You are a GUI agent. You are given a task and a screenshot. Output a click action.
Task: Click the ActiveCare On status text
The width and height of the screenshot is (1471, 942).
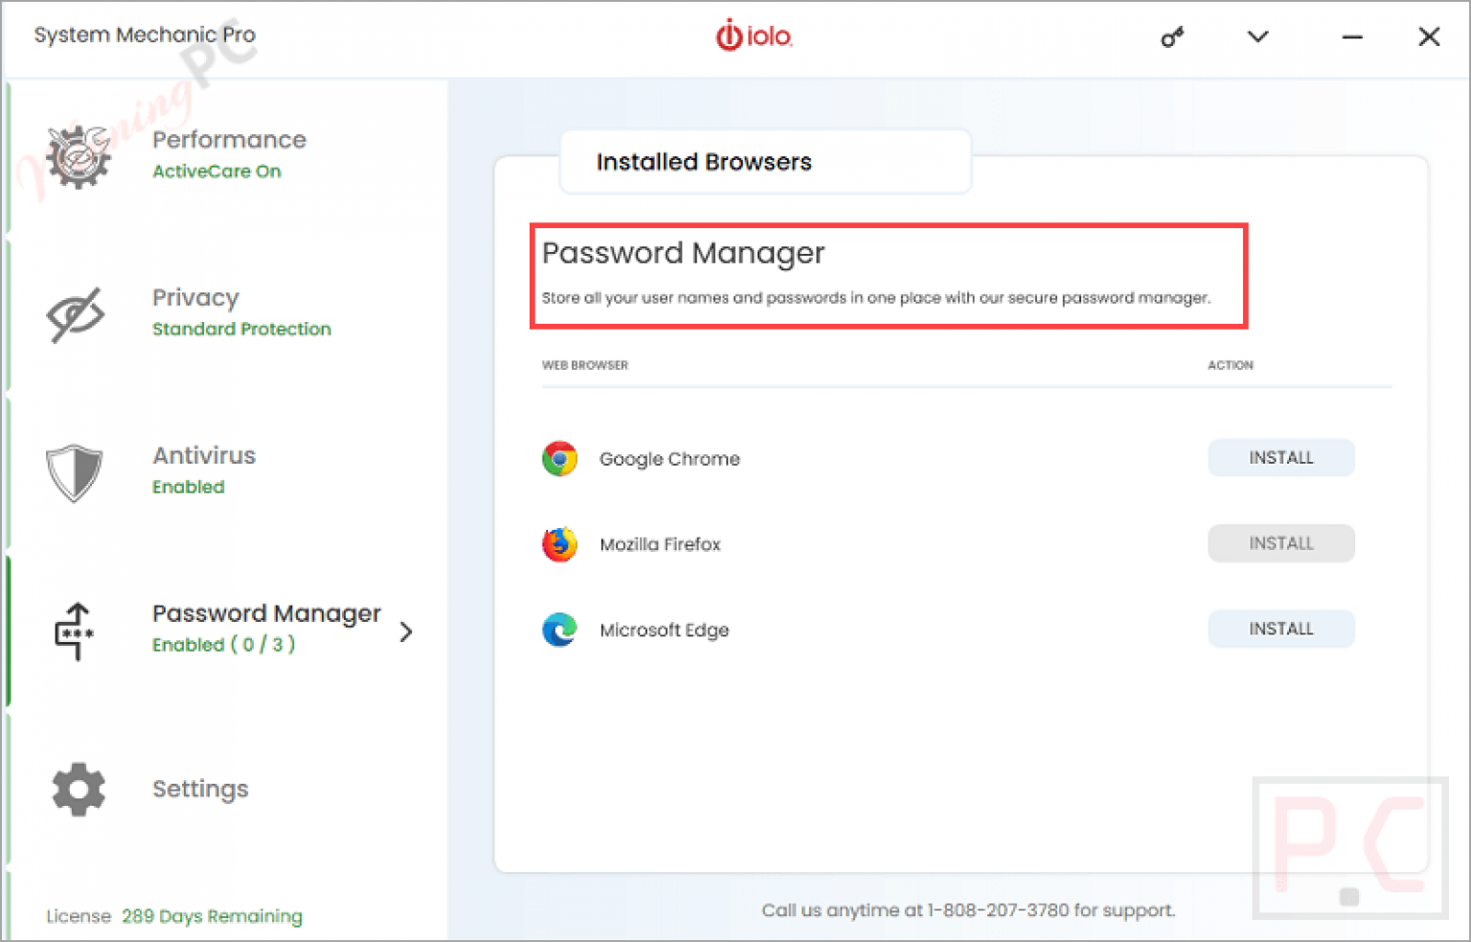click(216, 172)
